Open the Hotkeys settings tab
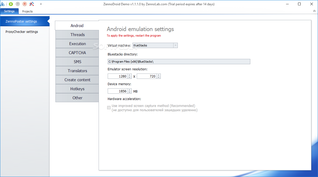 tap(77, 89)
